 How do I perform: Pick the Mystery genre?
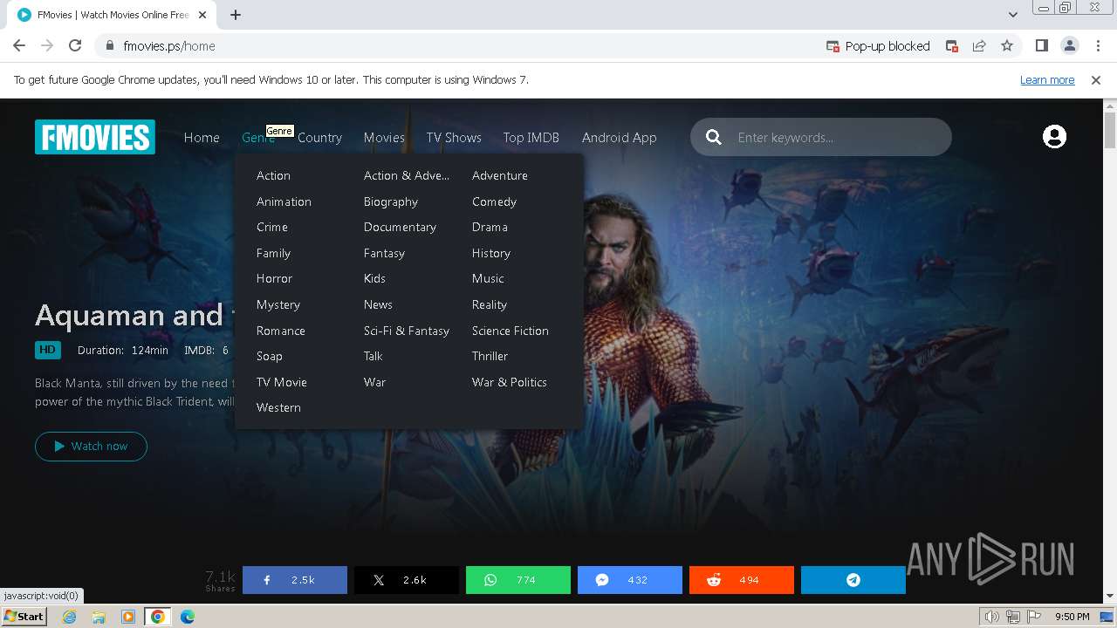pos(278,304)
